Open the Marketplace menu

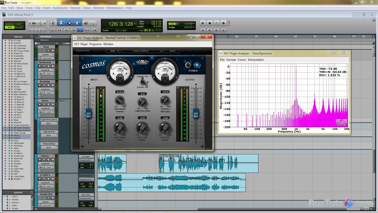(x=115, y=8)
